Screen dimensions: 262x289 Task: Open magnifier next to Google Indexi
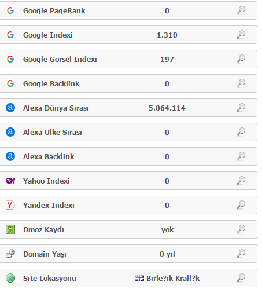pyautogui.click(x=241, y=35)
